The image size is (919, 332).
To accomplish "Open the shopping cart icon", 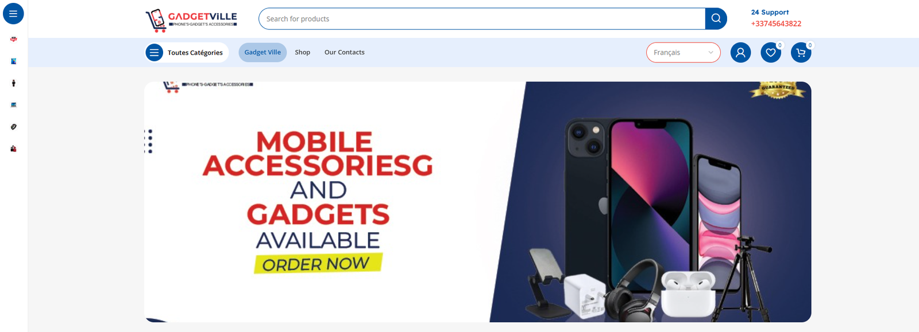I will pyautogui.click(x=801, y=53).
